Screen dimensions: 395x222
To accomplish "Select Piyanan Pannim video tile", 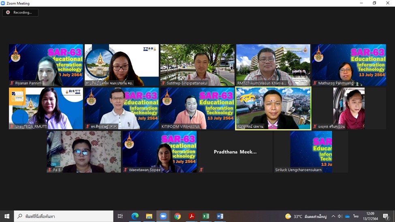I will 46,65.
